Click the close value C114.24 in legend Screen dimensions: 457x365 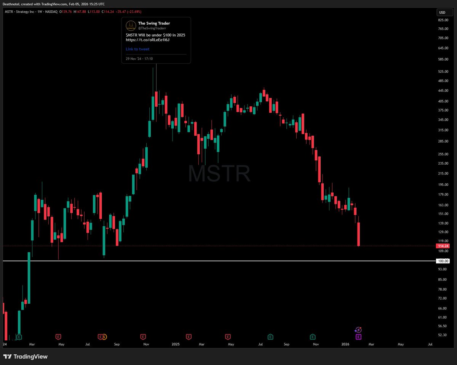(x=109, y=12)
